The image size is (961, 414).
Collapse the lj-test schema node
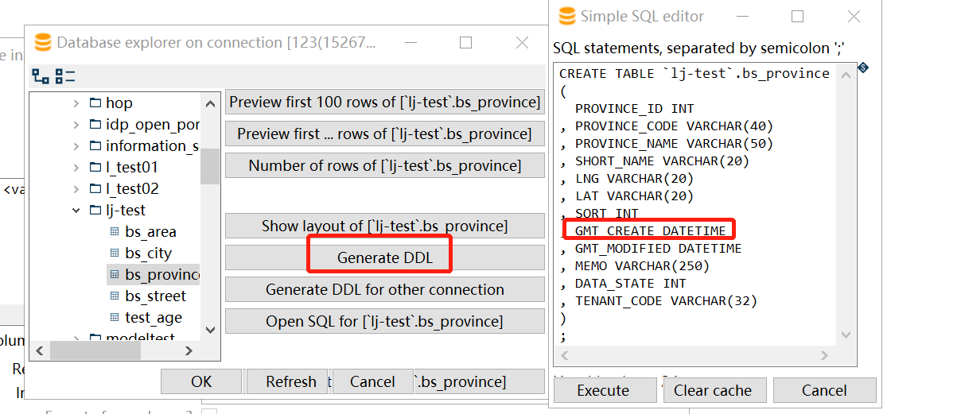[x=76, y=211]
